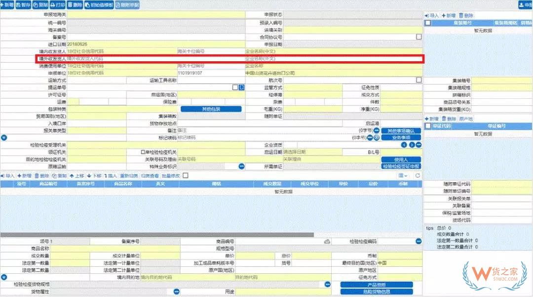The image size is (533, 297).
Task: Click 批量修改 in the goods list toolbar
Action: pyautogui.click(x=171, y=176)
